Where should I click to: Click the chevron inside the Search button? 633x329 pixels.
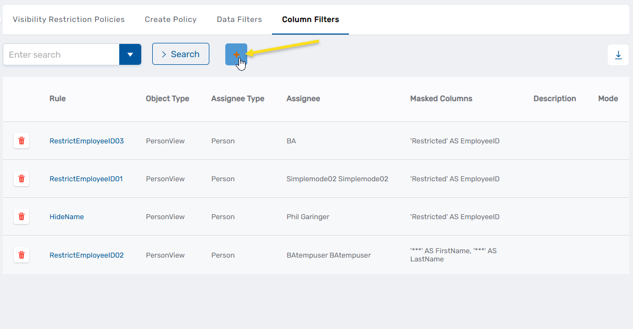[x=164, y=54]
